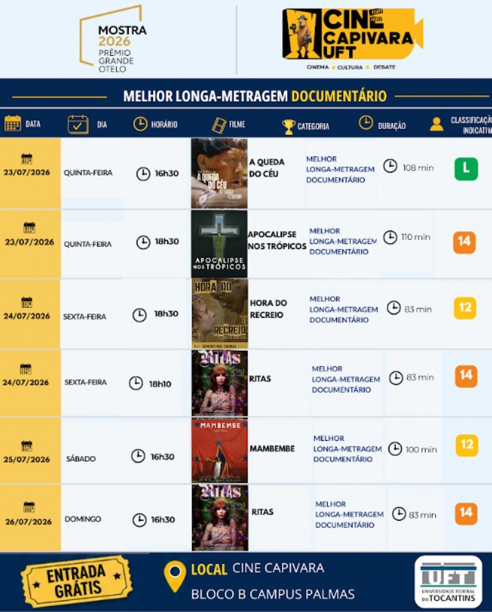Image resolution: width=492 pixels, height=612 pixels.
Task: Click the trophy icon beside CATEGORIA
Action: coord(288,126)
